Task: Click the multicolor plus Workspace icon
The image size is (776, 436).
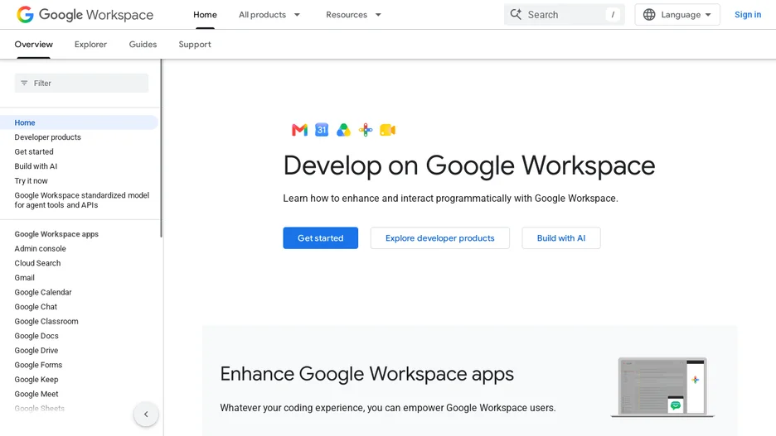Action: click(x=366, y=130)
